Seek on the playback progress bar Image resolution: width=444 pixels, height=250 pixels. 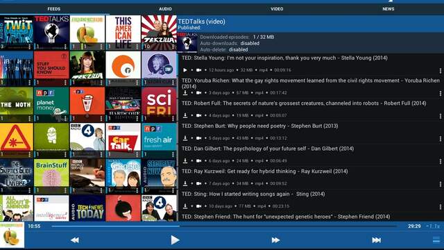point(224,226)
